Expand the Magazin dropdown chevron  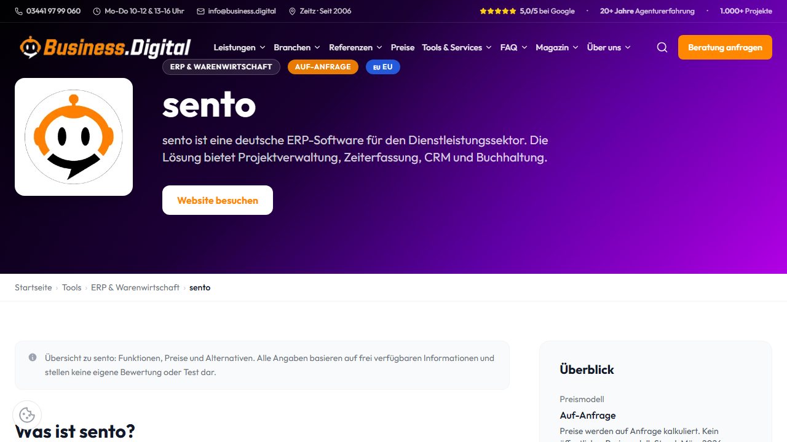tap(575, 47)
